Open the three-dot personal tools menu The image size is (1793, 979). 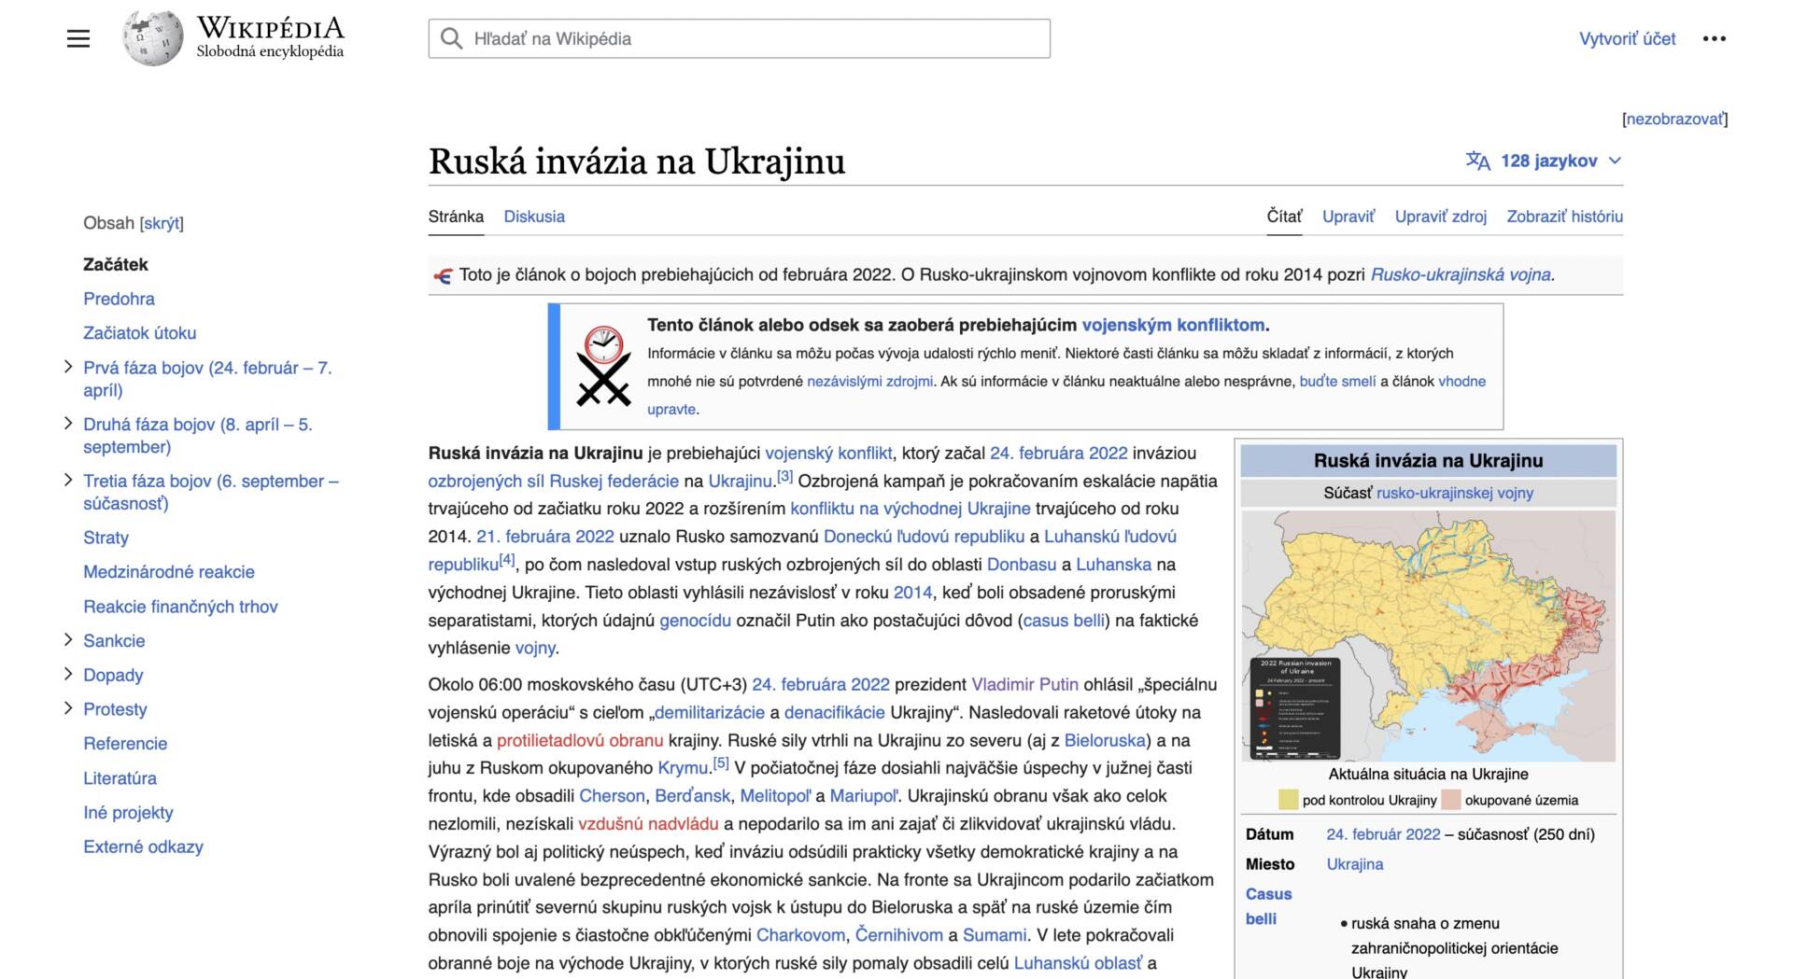click(x=1714, y=38)
